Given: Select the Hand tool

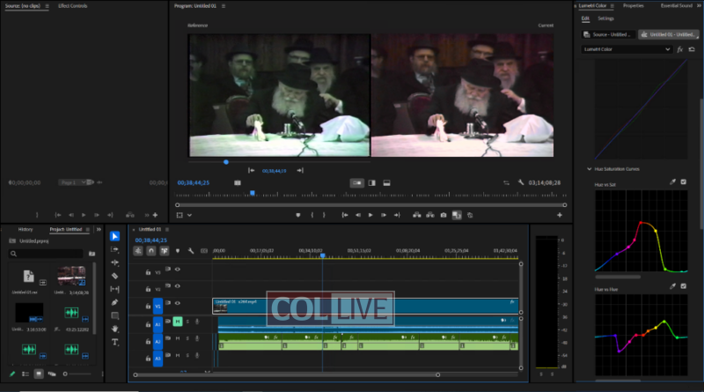Looking at the screenshot, I should (x=114, y=329).
